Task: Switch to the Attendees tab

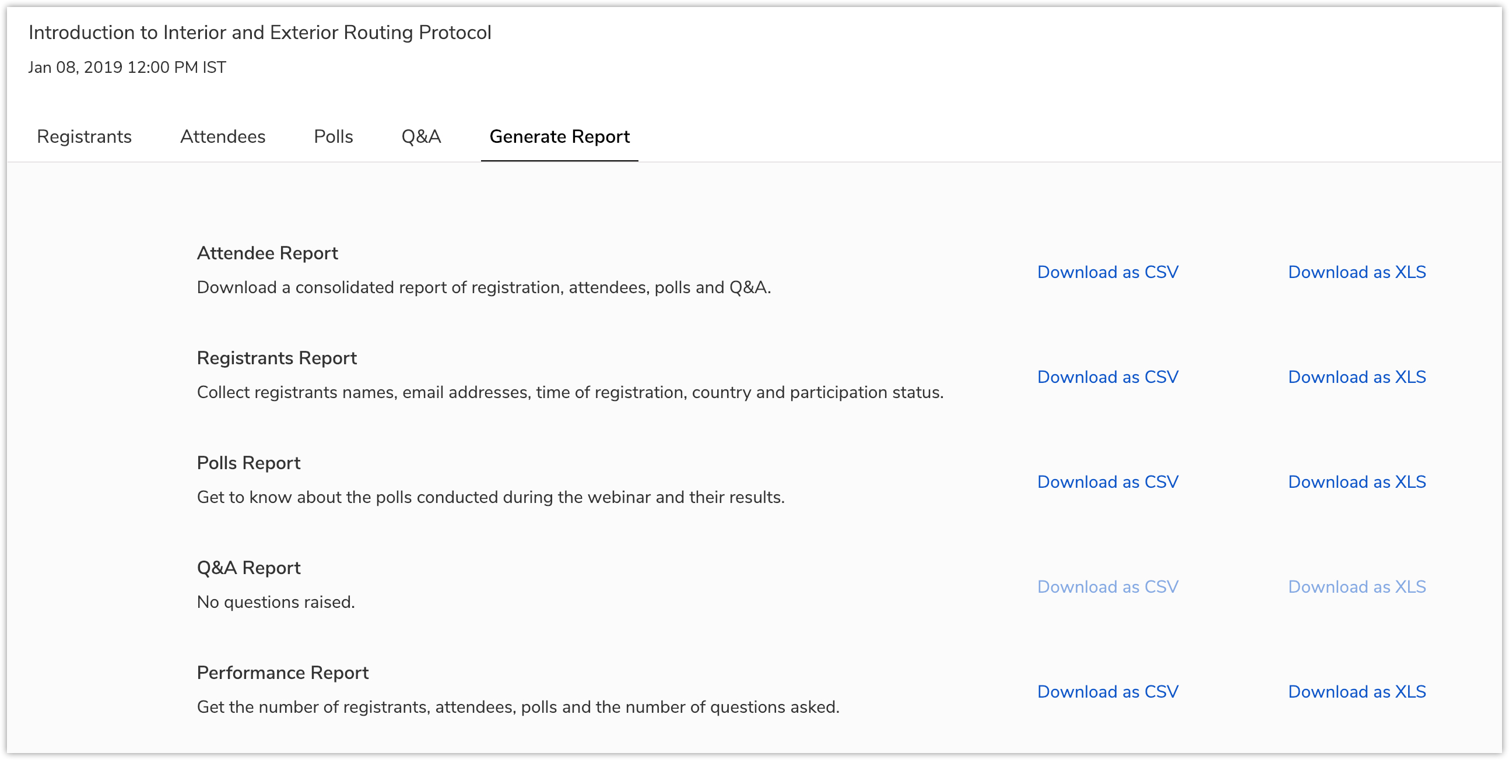Action: [223, 136]
